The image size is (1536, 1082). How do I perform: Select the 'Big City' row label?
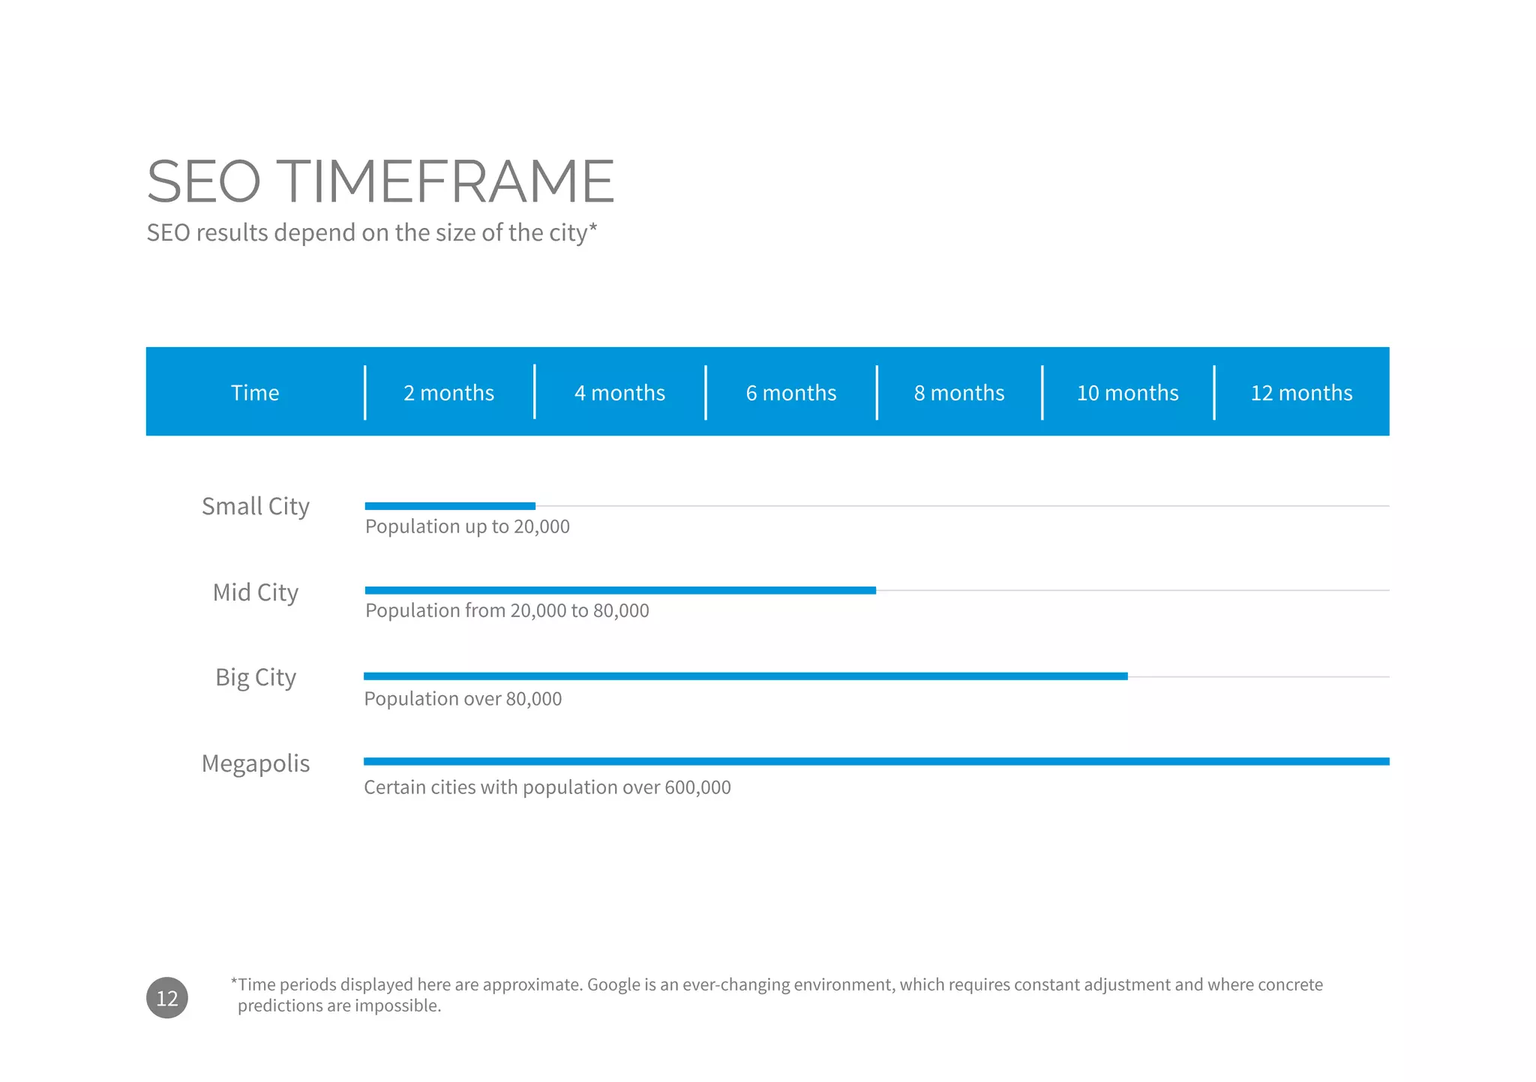256,678
